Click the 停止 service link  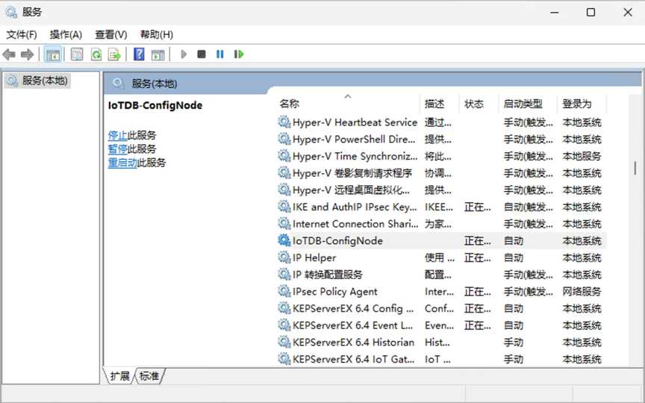pos(118,135)
